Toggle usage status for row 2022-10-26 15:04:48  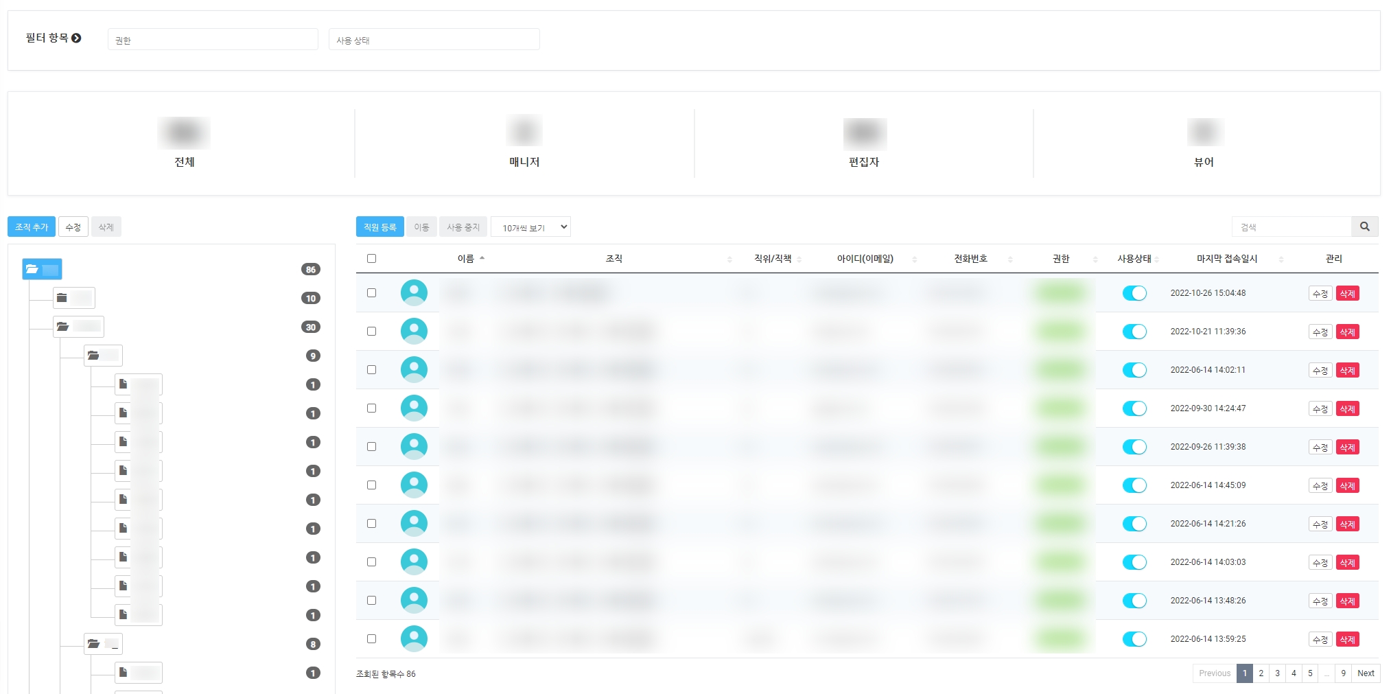point(1134,293)
